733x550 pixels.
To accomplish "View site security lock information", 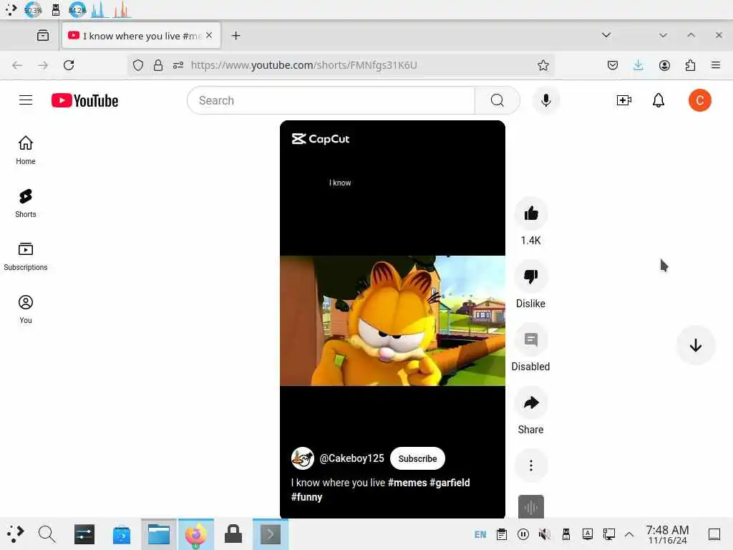I will tap(158, 65).
